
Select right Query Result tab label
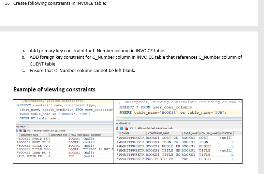pos(121,123)
